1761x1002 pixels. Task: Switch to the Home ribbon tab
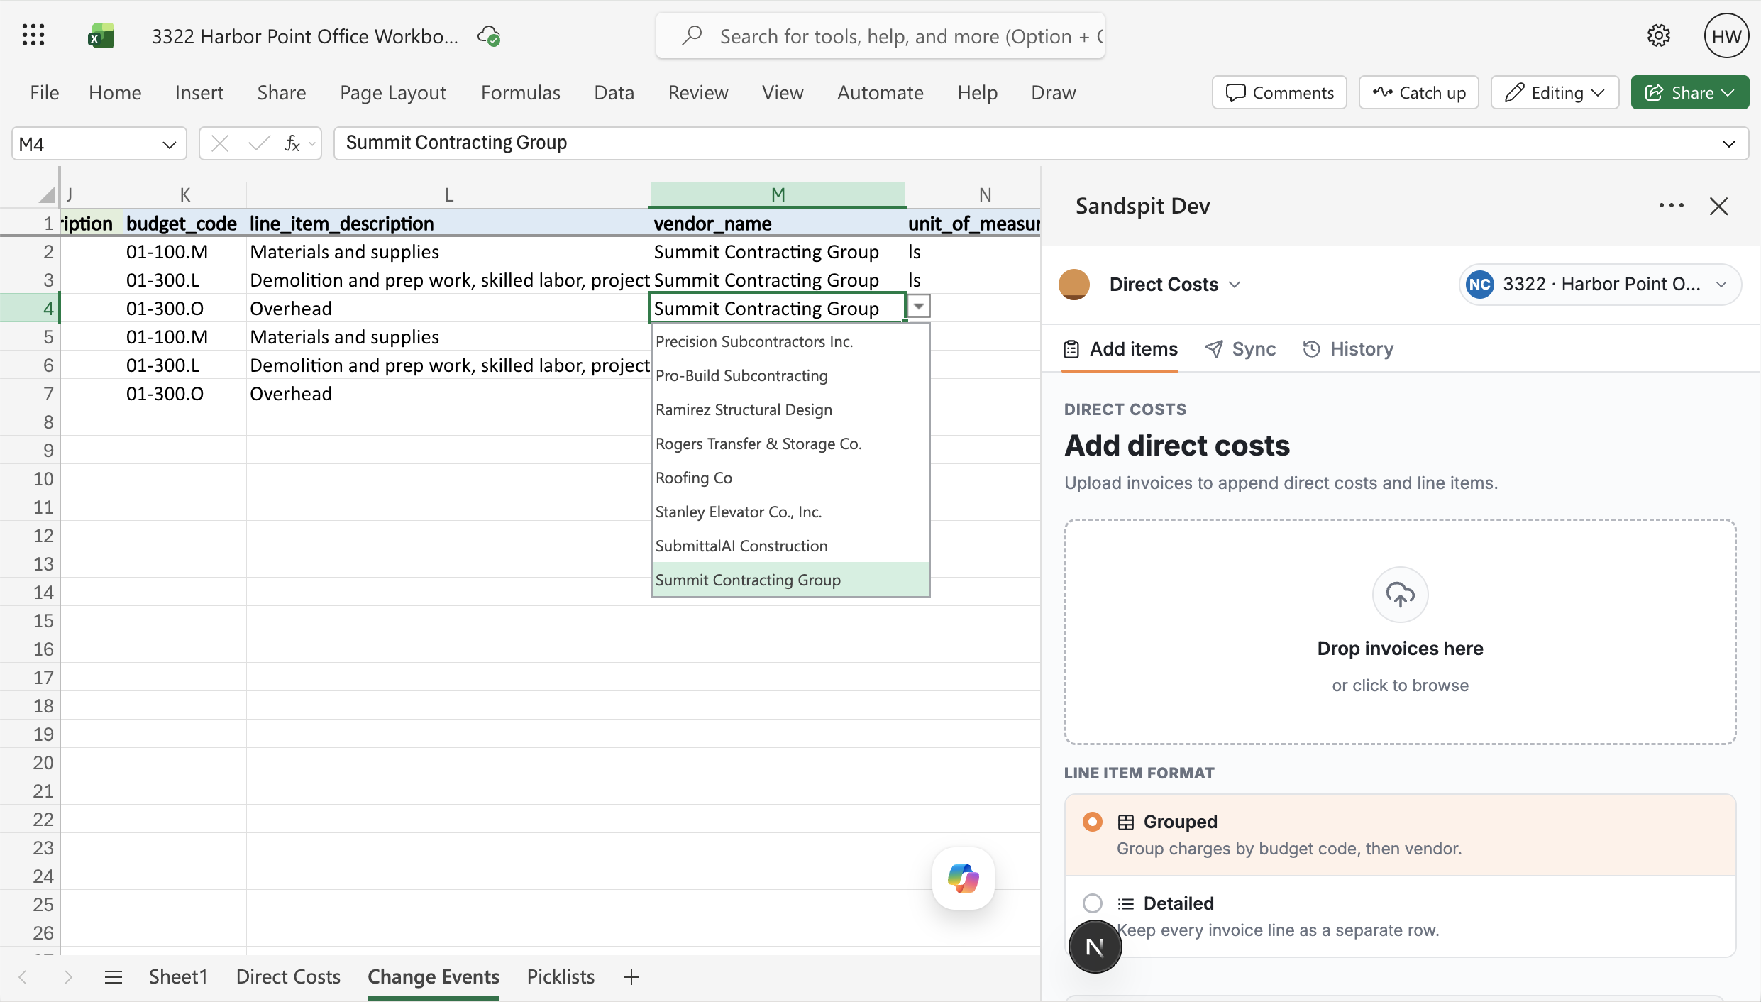pos(115,92)
